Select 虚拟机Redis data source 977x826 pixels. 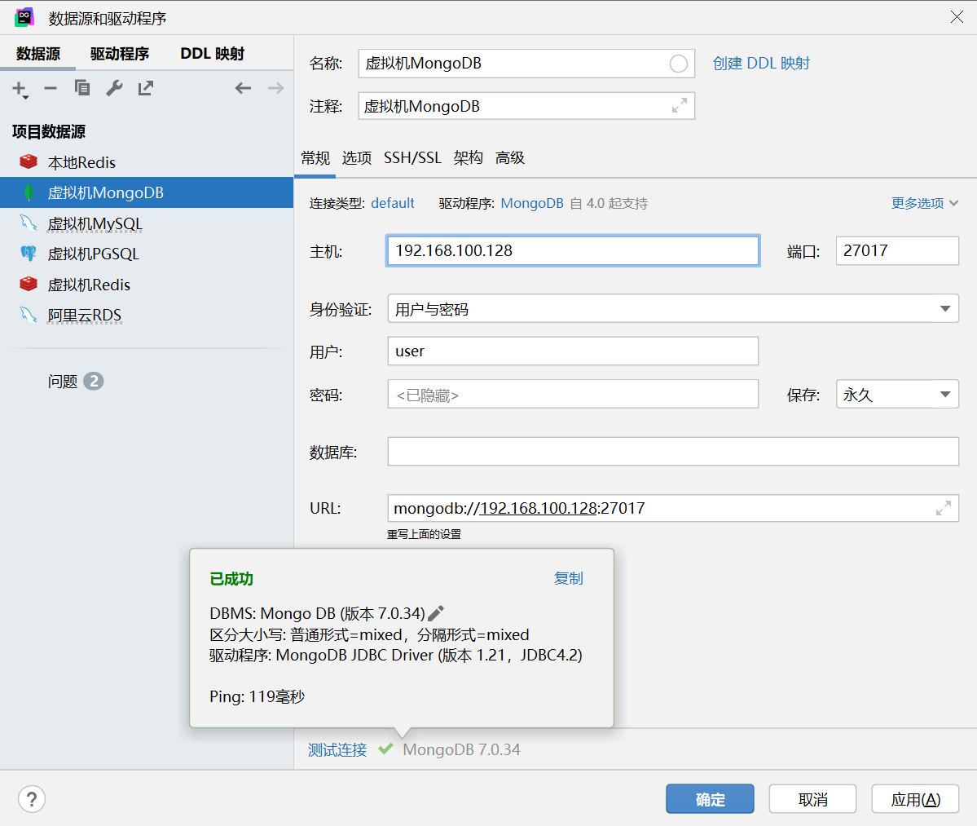[147, 285]
